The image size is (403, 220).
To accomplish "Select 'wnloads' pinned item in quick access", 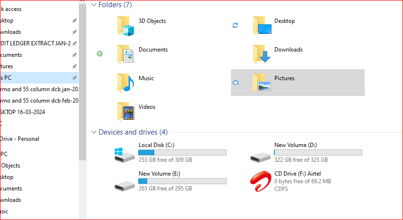I will (x=11, y=32).
